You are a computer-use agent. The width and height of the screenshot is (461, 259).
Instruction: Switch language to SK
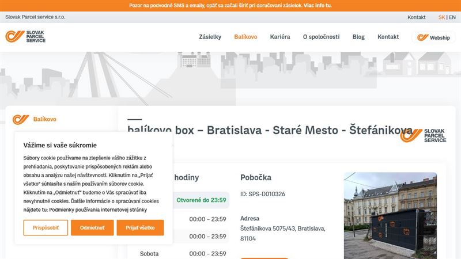(441, 17)
